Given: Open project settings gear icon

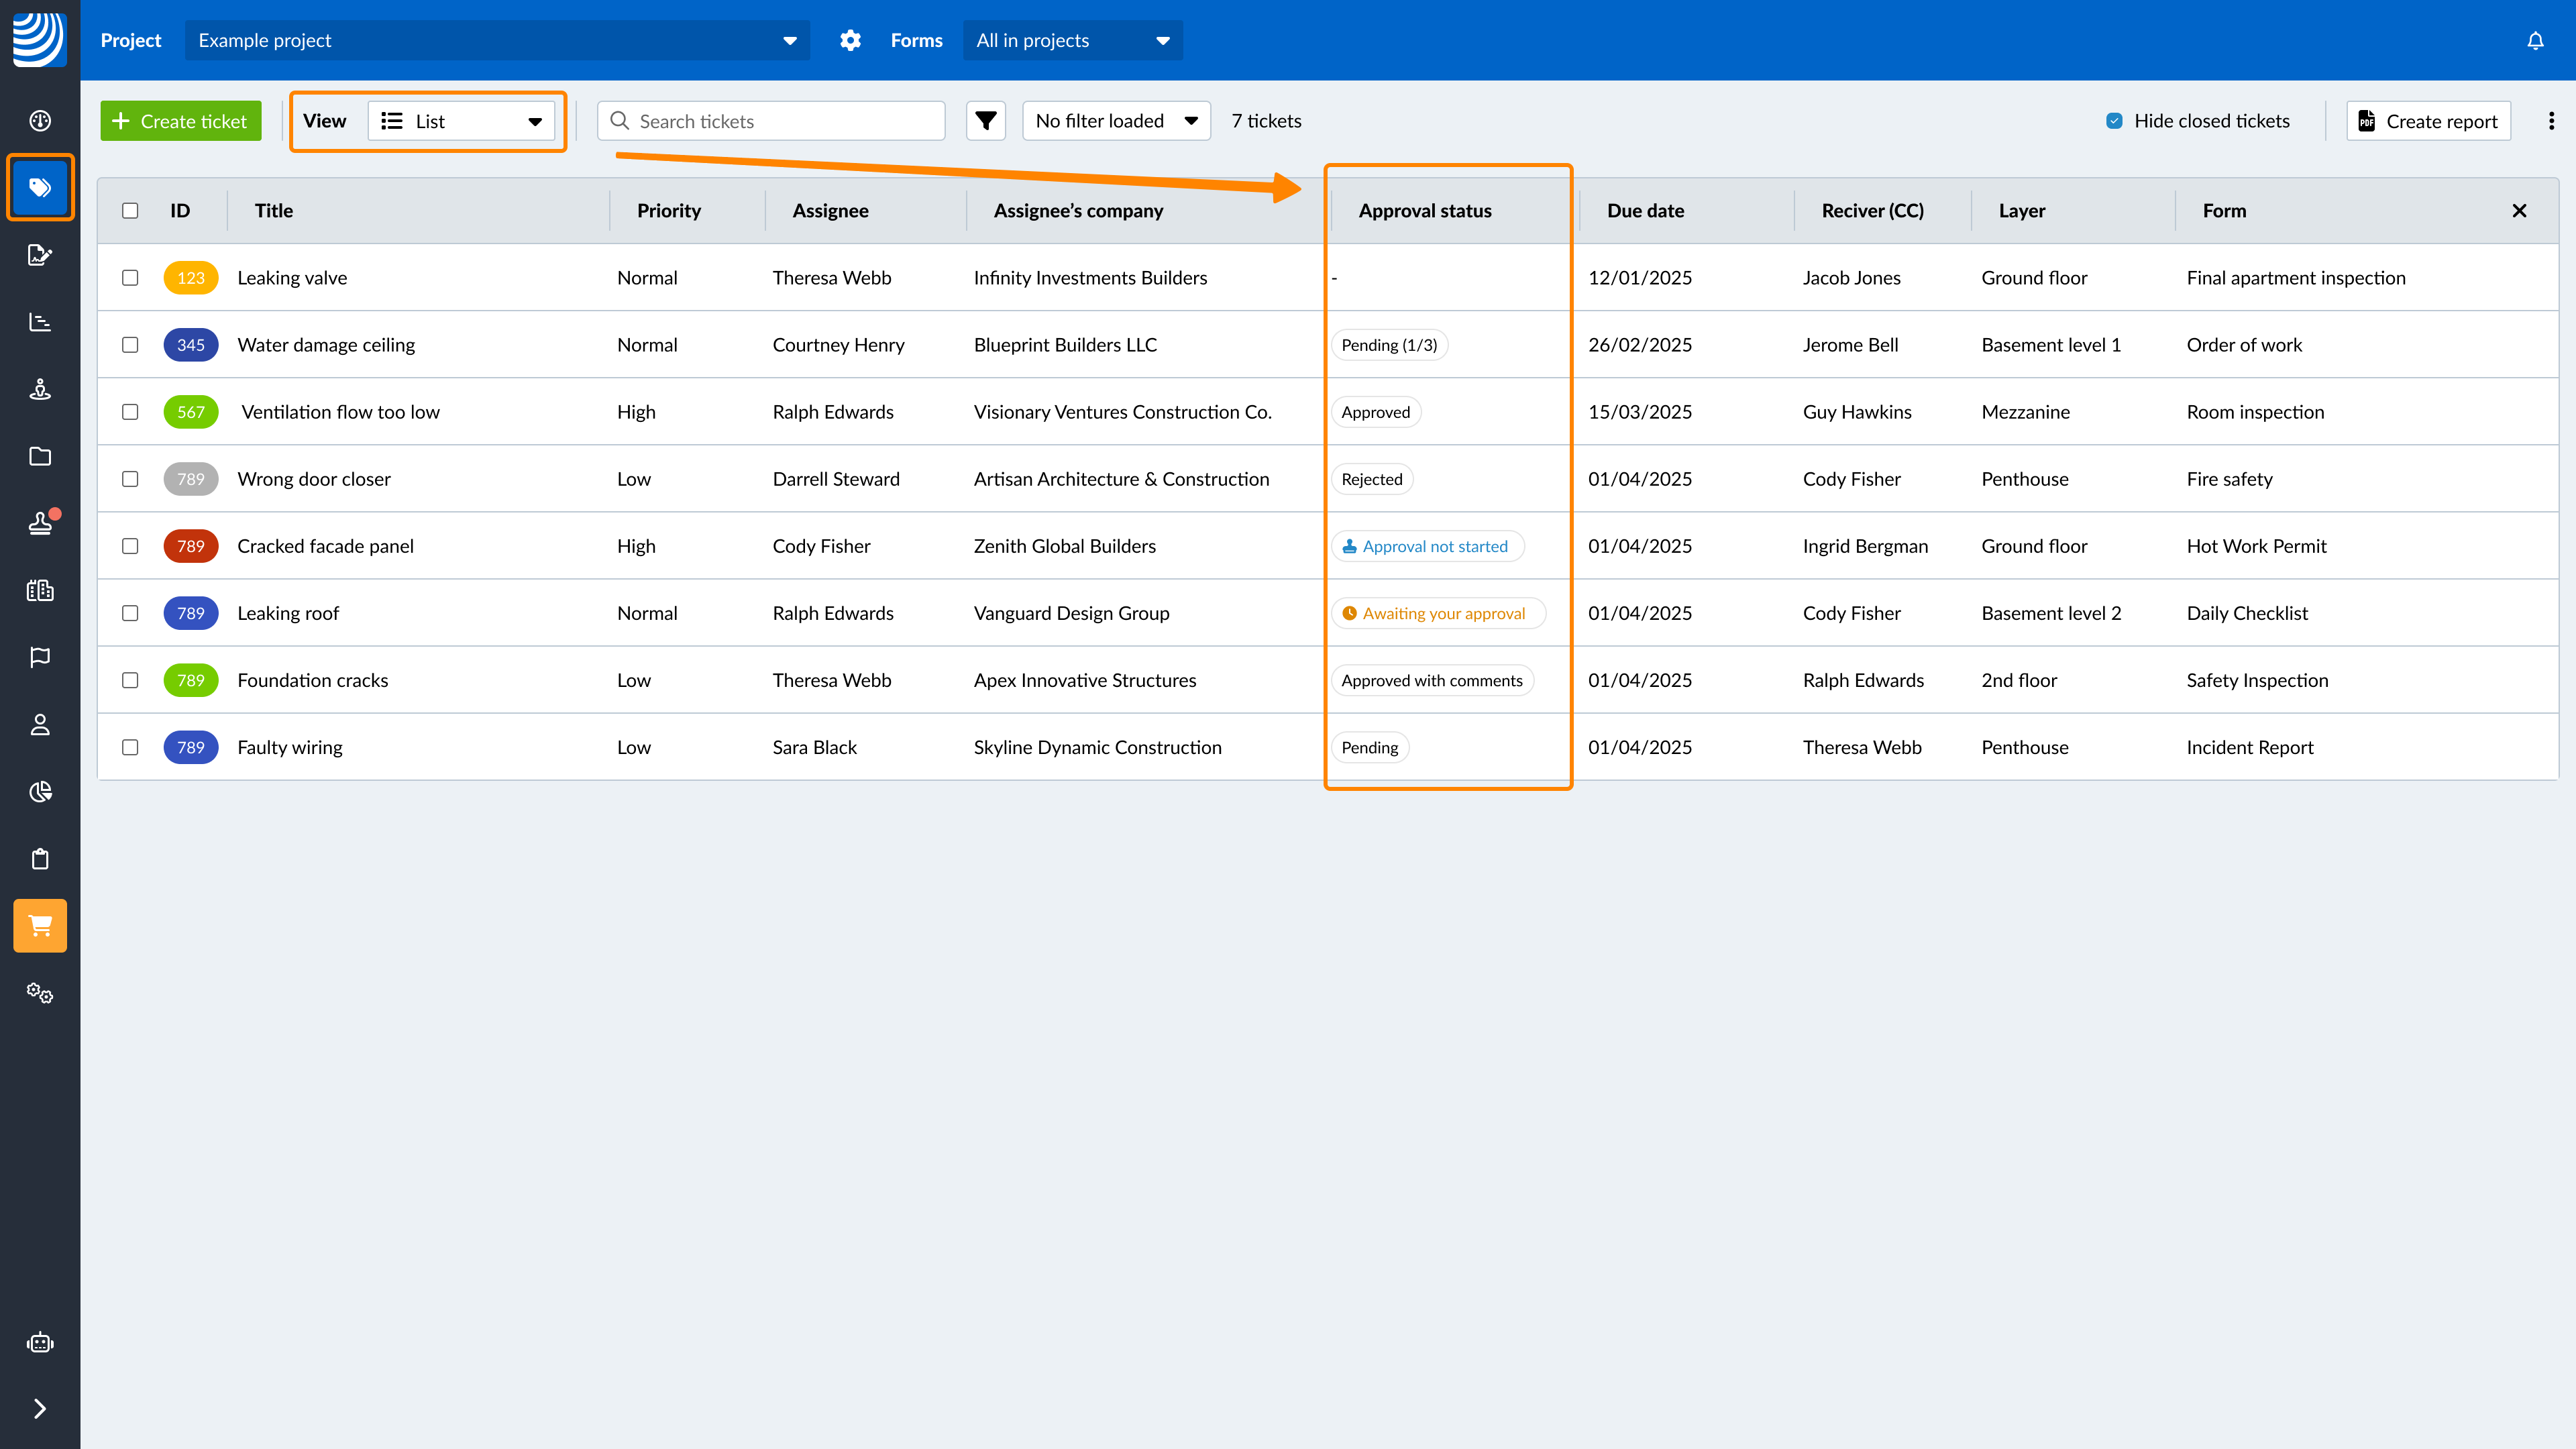Looking at the screenshot, I should (x=850, y=41).
